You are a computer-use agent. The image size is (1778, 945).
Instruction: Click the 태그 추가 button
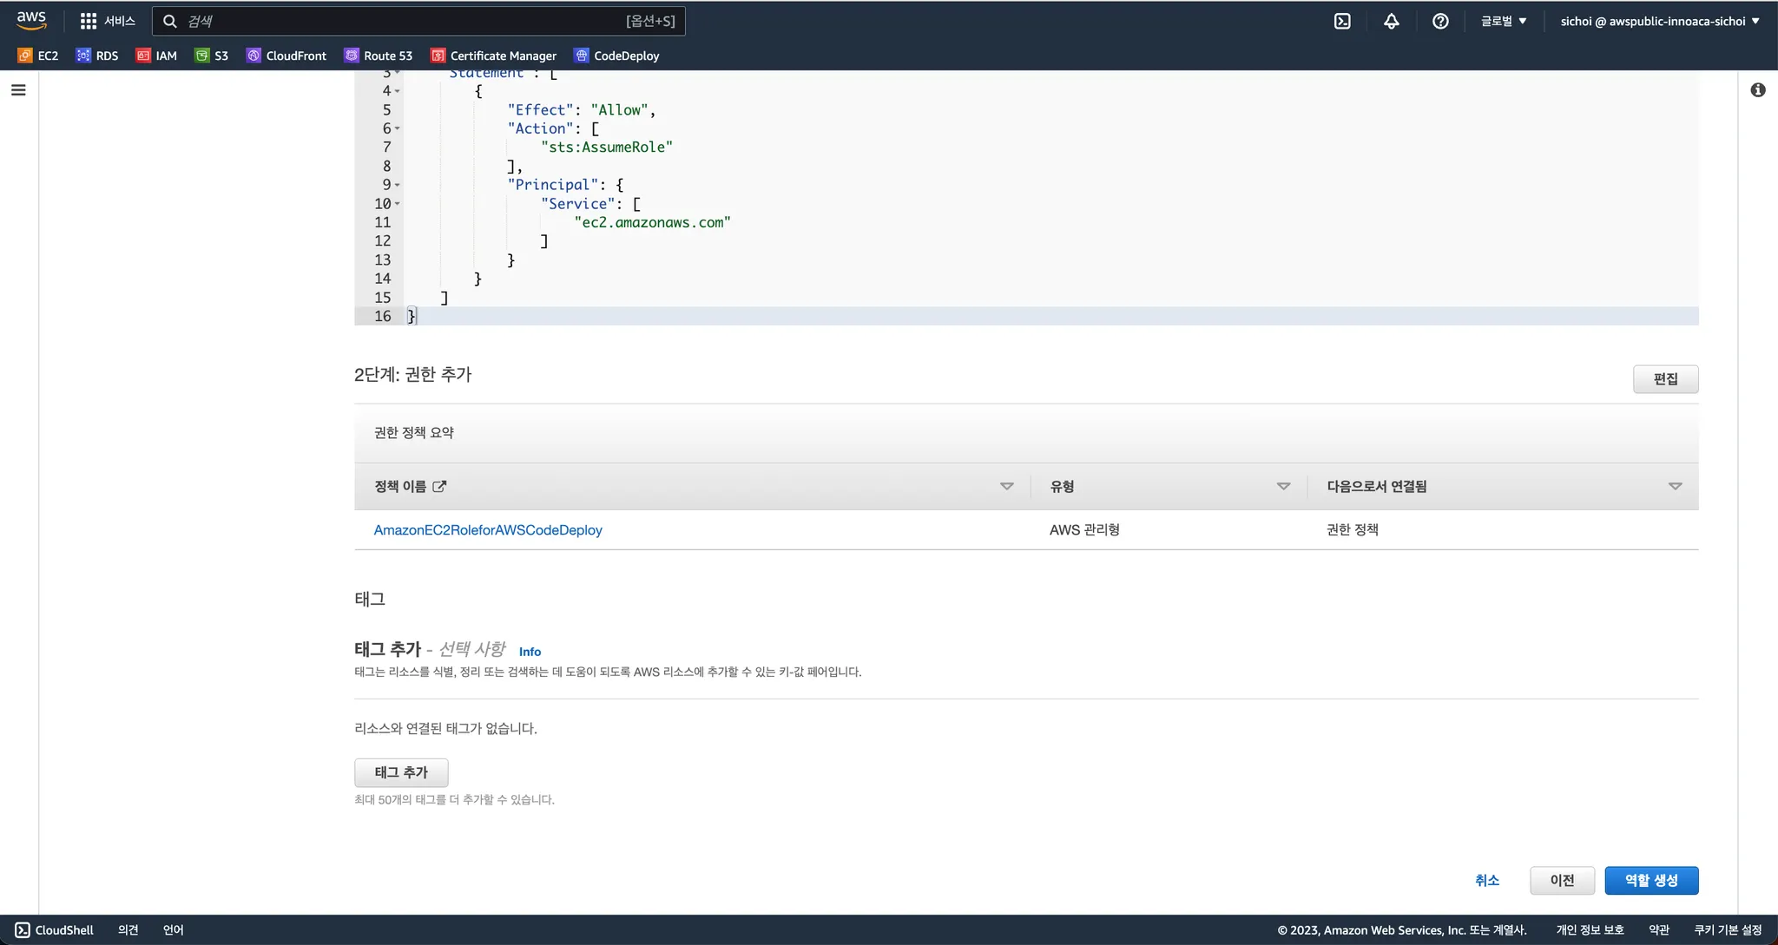401,772
